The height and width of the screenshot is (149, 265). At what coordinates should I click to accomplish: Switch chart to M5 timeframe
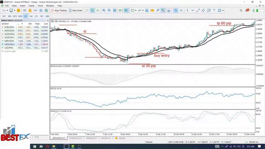[x=10, y=16]
